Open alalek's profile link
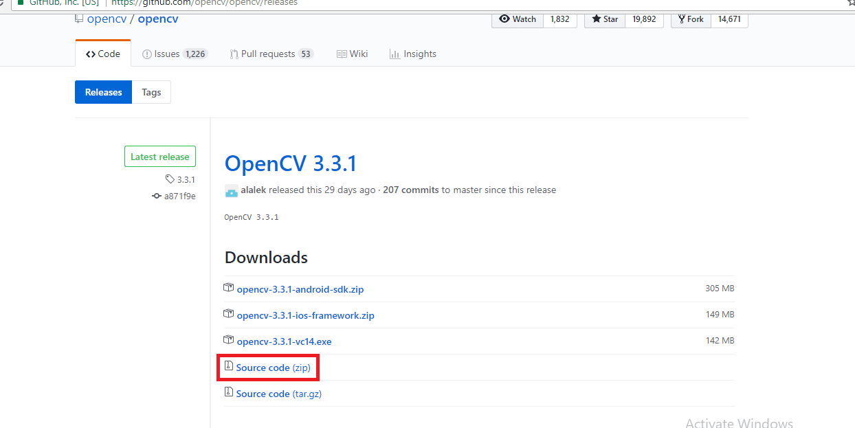The width and height of the screenshot is (855, 428). [x=254, y=190]
